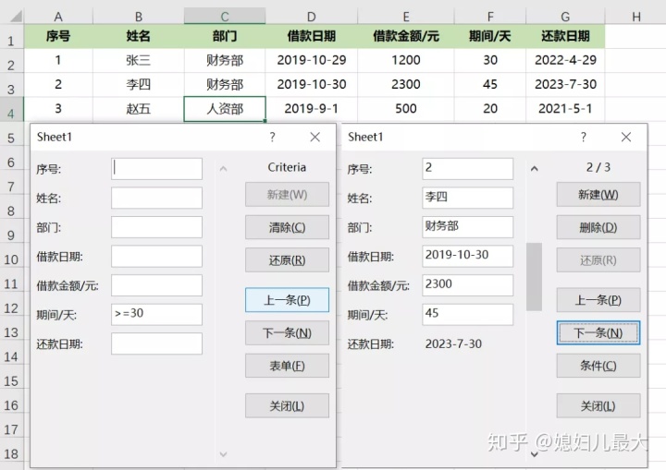Click the cell containing 2022-4-29
The height and width of the screenshot is (470, 666).
(x=565, y=60)
